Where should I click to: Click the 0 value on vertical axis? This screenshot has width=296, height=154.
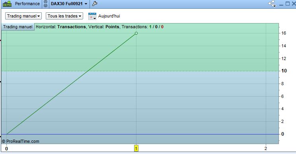282,134
